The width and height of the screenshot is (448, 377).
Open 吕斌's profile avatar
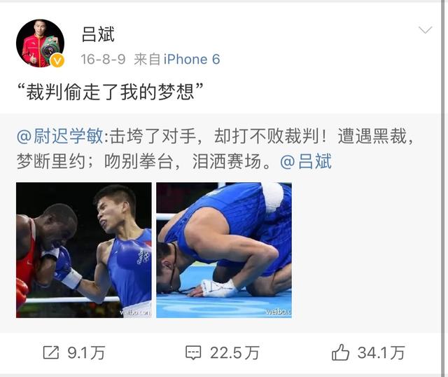[x=41, y=43]
